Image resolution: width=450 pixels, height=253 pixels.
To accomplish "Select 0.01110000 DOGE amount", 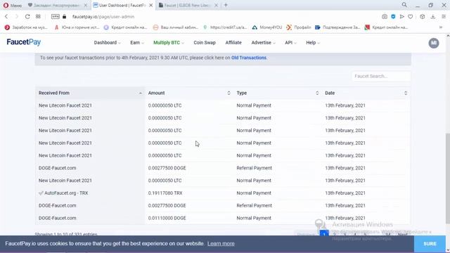I will [x=167, y=218].
